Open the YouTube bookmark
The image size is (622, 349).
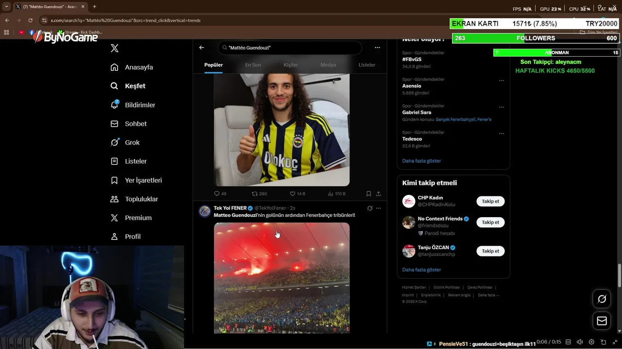pos(21,32)
